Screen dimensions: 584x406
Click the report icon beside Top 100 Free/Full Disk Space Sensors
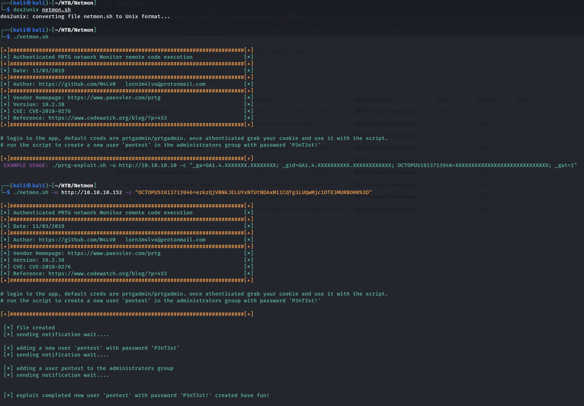(118, 172)
